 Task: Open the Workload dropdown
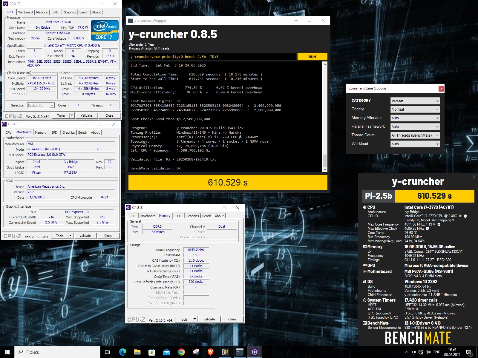coord(415,144)
